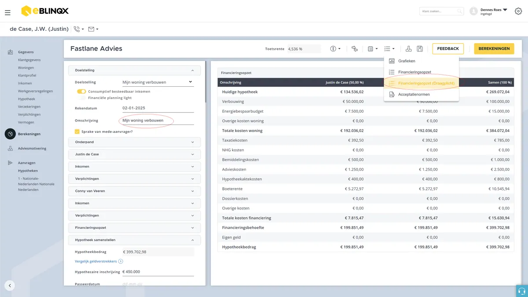The image size is (528, 297).
Task: Open the settings gear icon
Action: tap(518, 11)
